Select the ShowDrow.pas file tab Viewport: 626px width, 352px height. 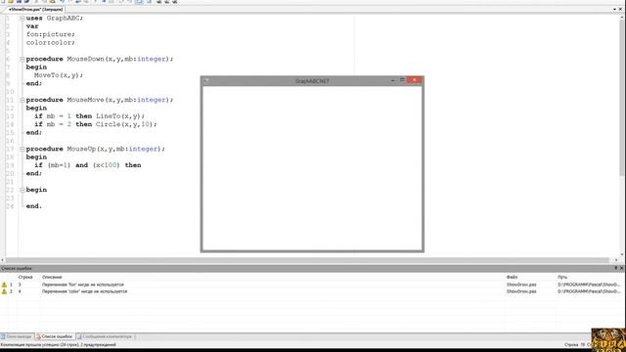tap(35, 9)
